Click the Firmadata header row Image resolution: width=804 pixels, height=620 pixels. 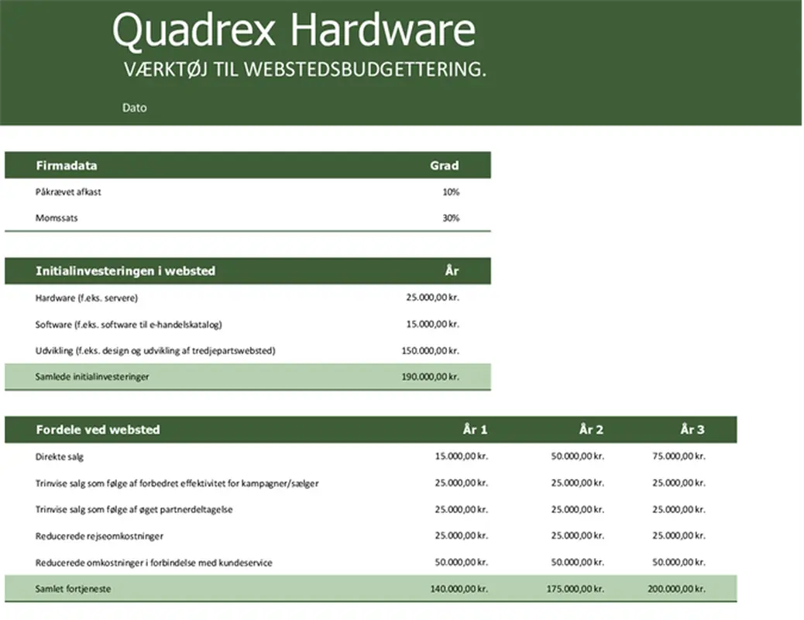tap(67, 164)
